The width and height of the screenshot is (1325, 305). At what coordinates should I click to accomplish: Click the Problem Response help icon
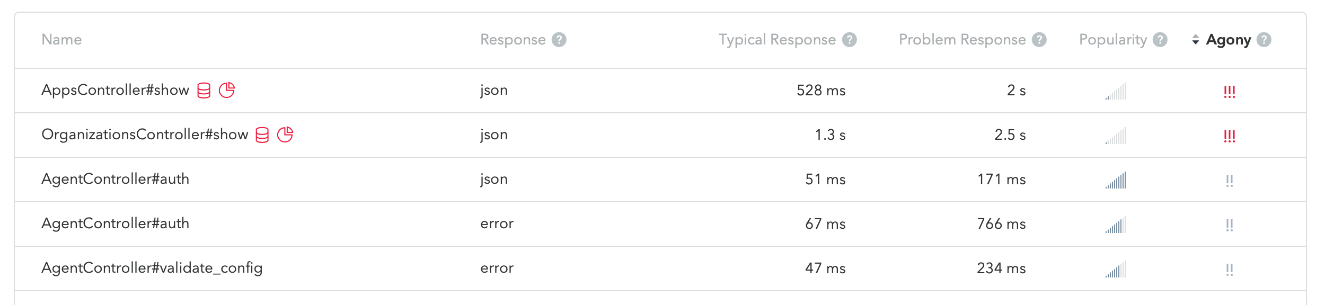(1040, 39)
